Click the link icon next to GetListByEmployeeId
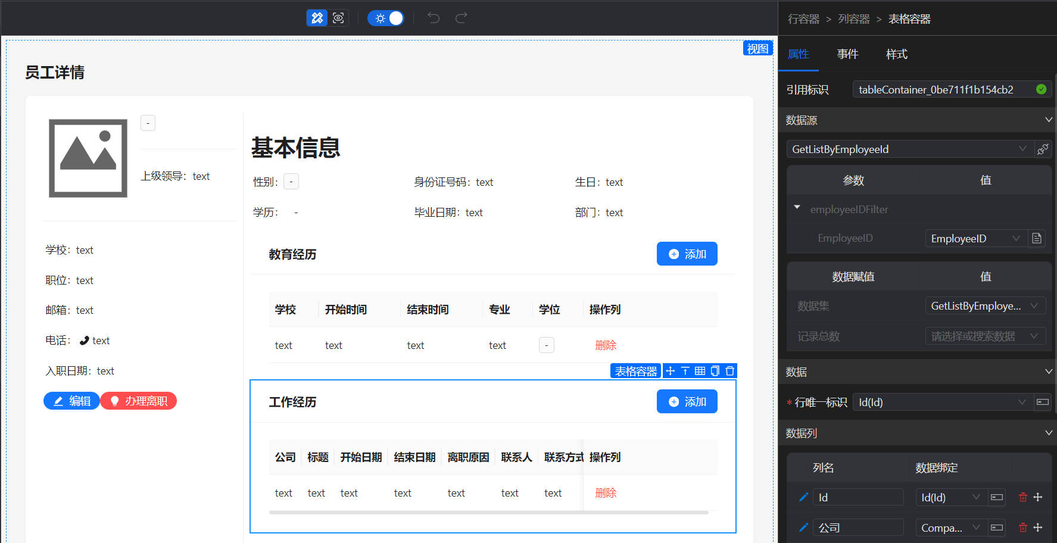This screenshot has height=543, width=1057. (x=1043, y=149)
